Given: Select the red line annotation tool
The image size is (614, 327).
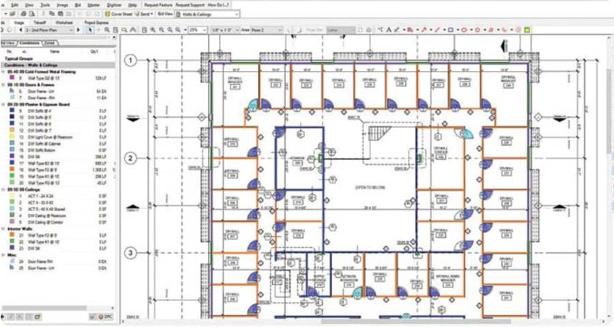Looking at the screenshot, I should (437, 30).
